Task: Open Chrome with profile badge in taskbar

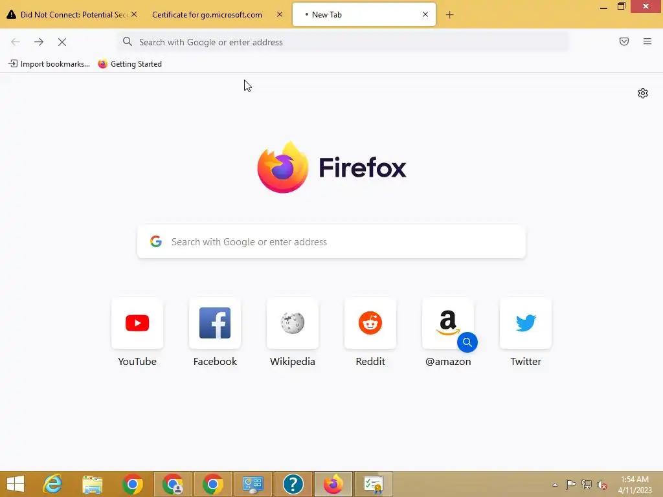Action: coord(172,484)
